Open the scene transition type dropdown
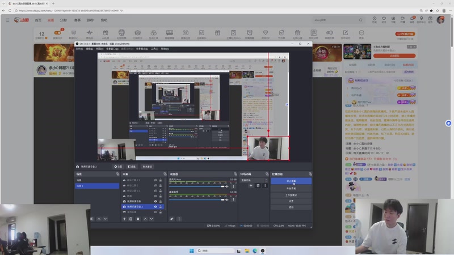The width and height of the screenshot is (454, 255). [x=253, y=180]
